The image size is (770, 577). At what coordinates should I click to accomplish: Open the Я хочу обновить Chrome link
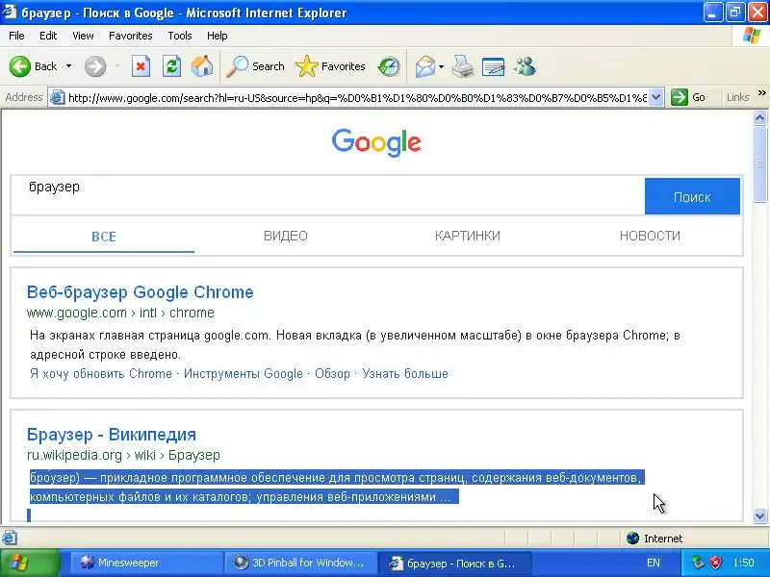[101, 374]
